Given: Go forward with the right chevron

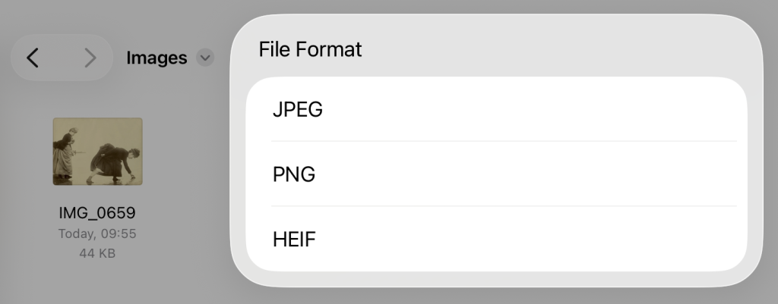Looking at the screenshot, I should click(90, 58).
